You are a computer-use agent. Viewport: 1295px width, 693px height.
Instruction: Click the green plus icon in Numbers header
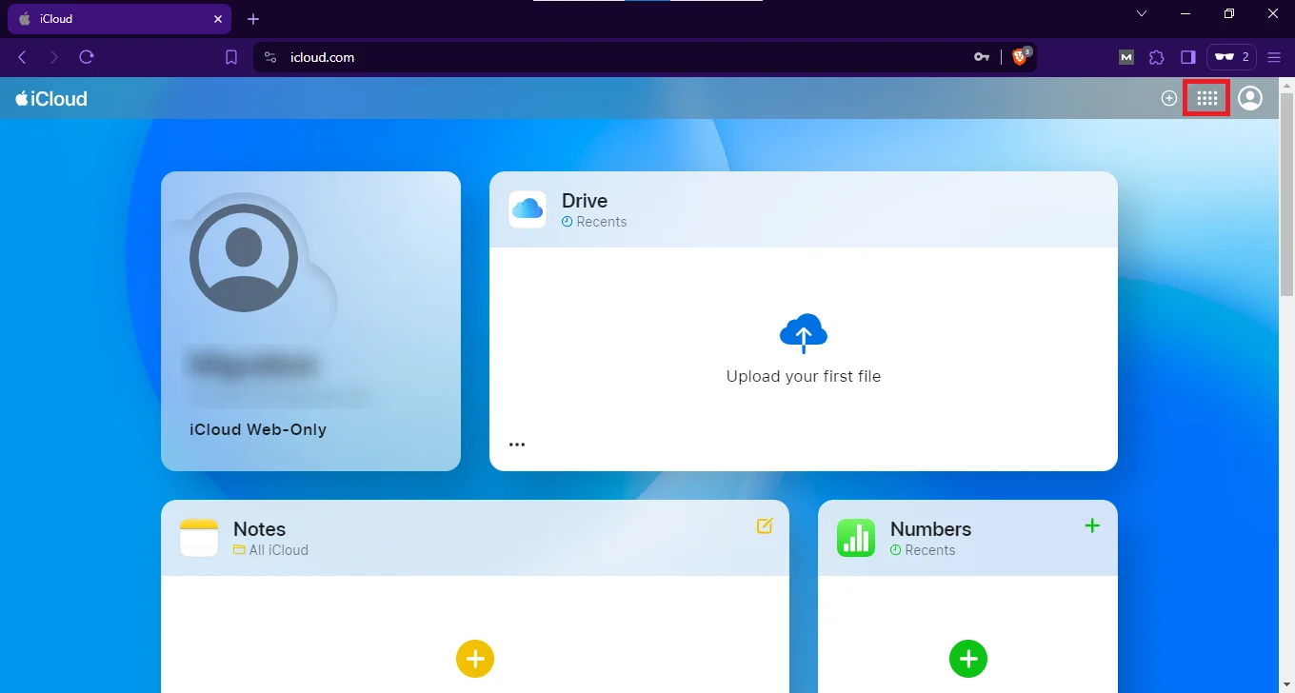click(x=1092, y=525)
